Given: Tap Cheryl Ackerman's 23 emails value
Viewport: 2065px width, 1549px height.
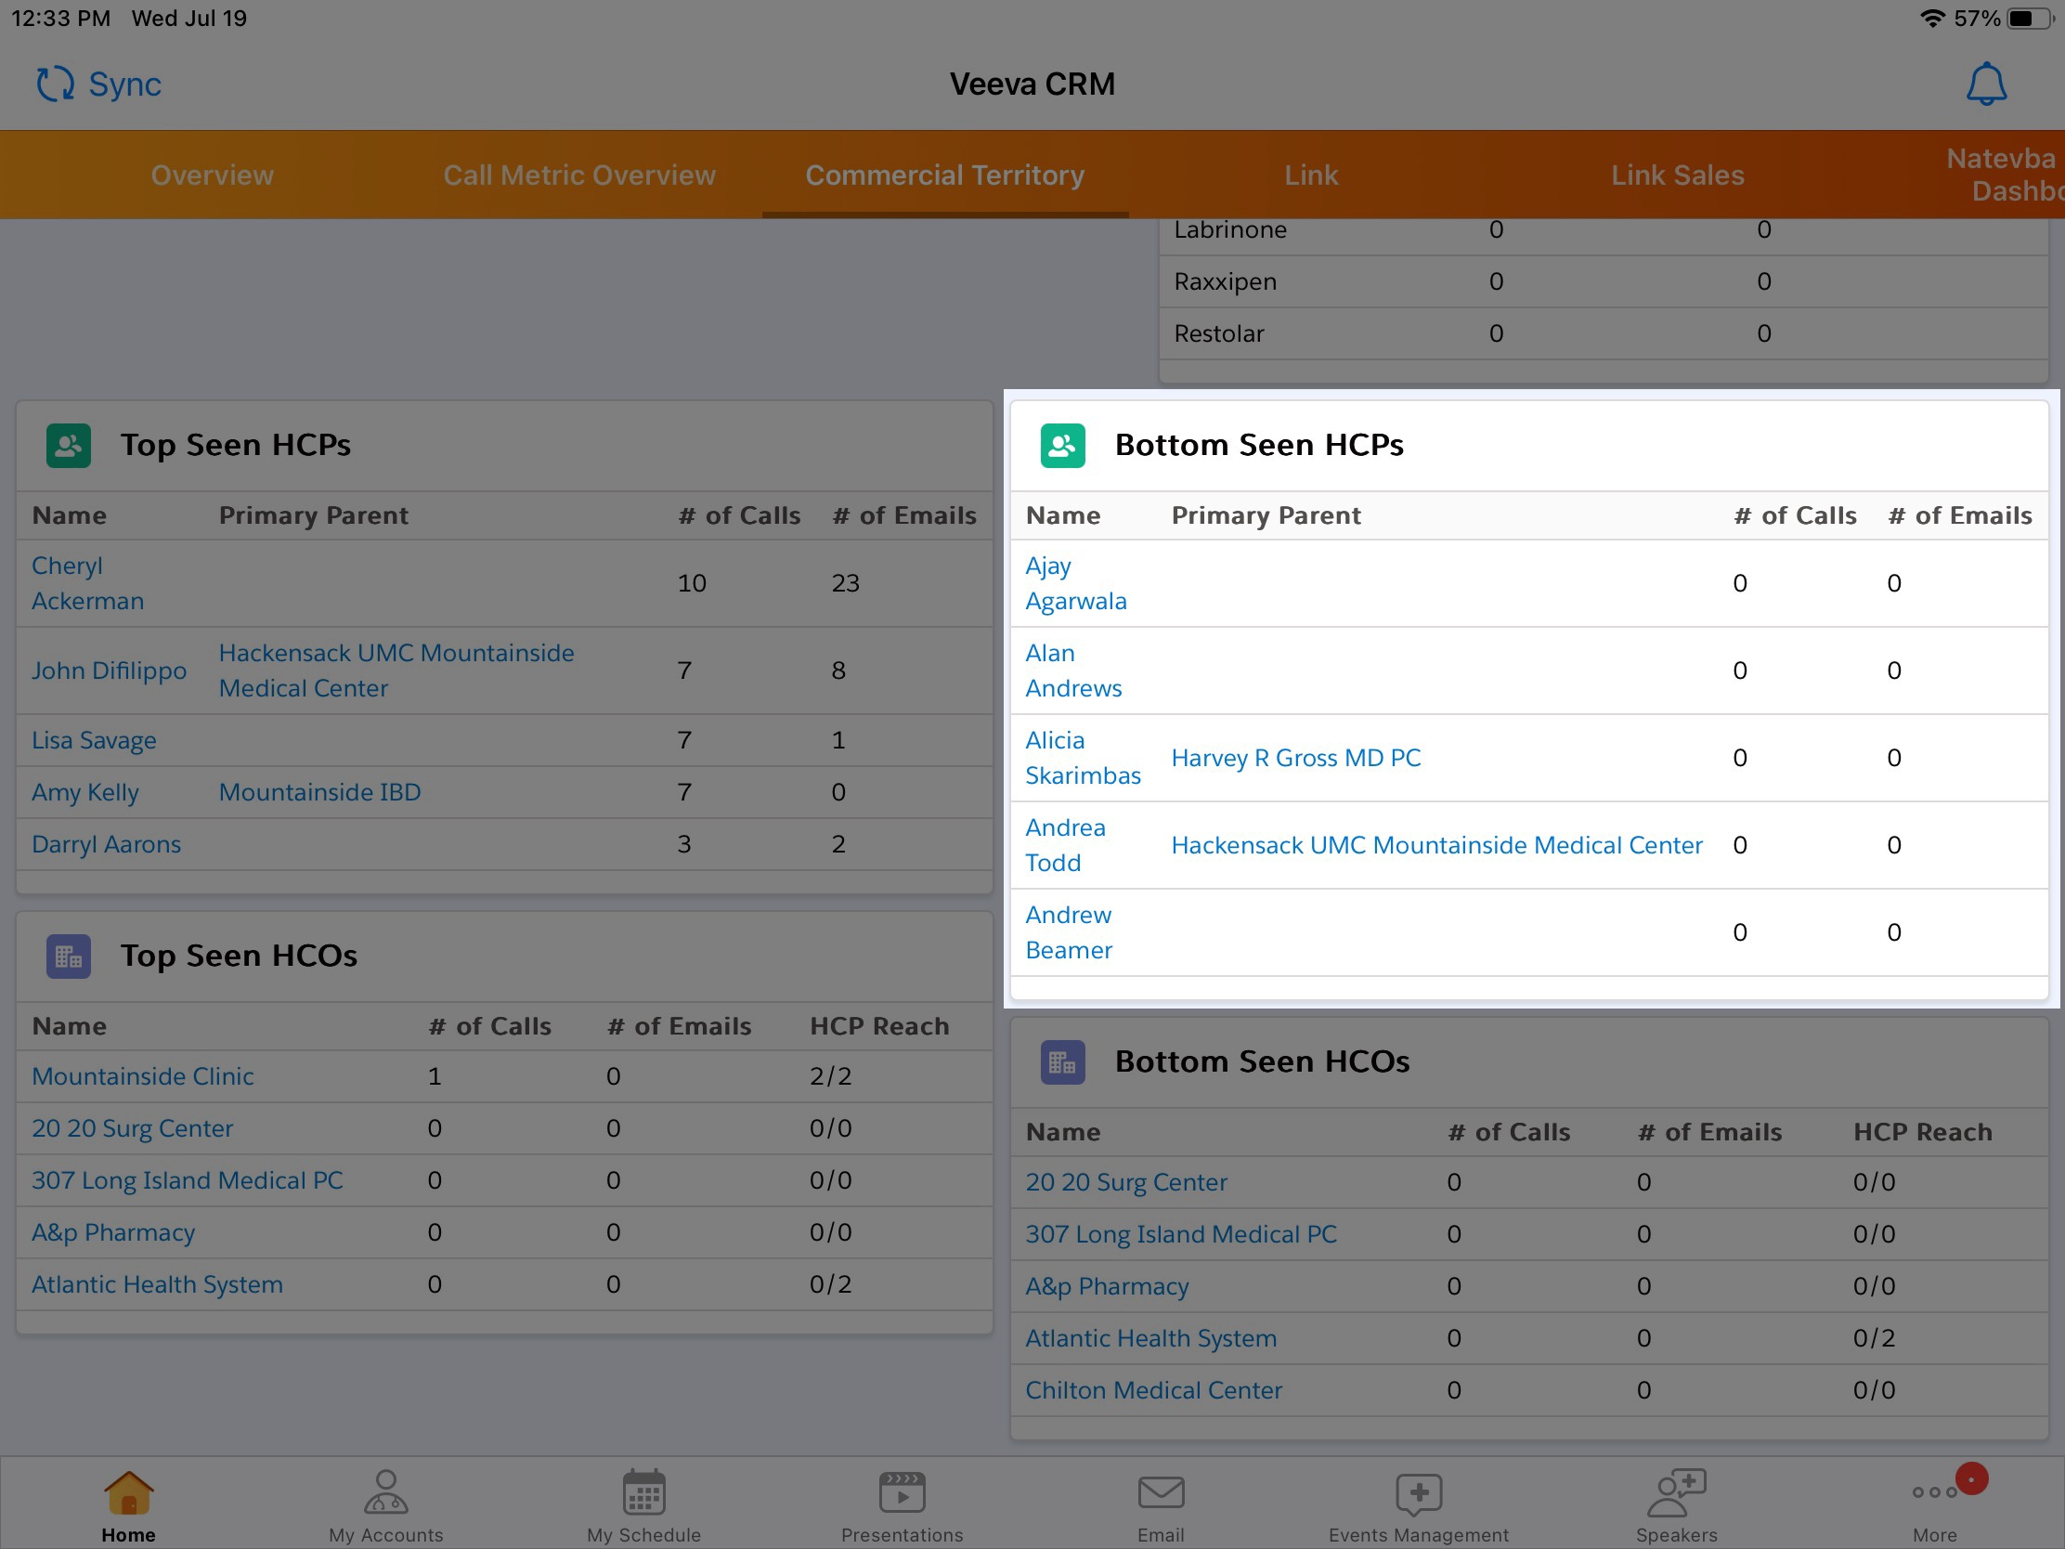Looking at the screenshot, I should pyautogui.click(x=846, y=582).
